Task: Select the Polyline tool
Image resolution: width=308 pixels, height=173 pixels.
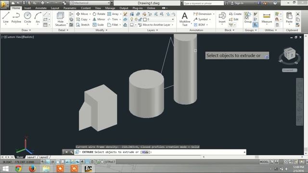Action: (16, 18)
